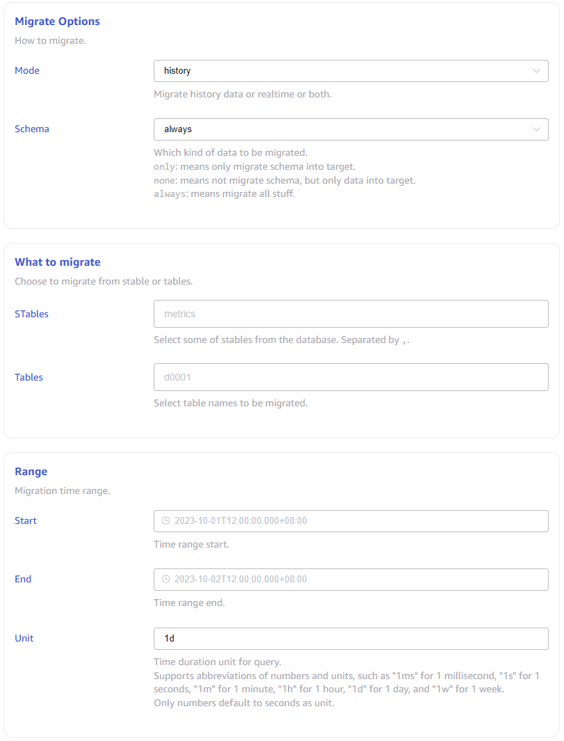Expand the Mode dropdown arrow
The height and width of the screenshot is (741, 564).
pyautogui.click(x=536, y=71)
